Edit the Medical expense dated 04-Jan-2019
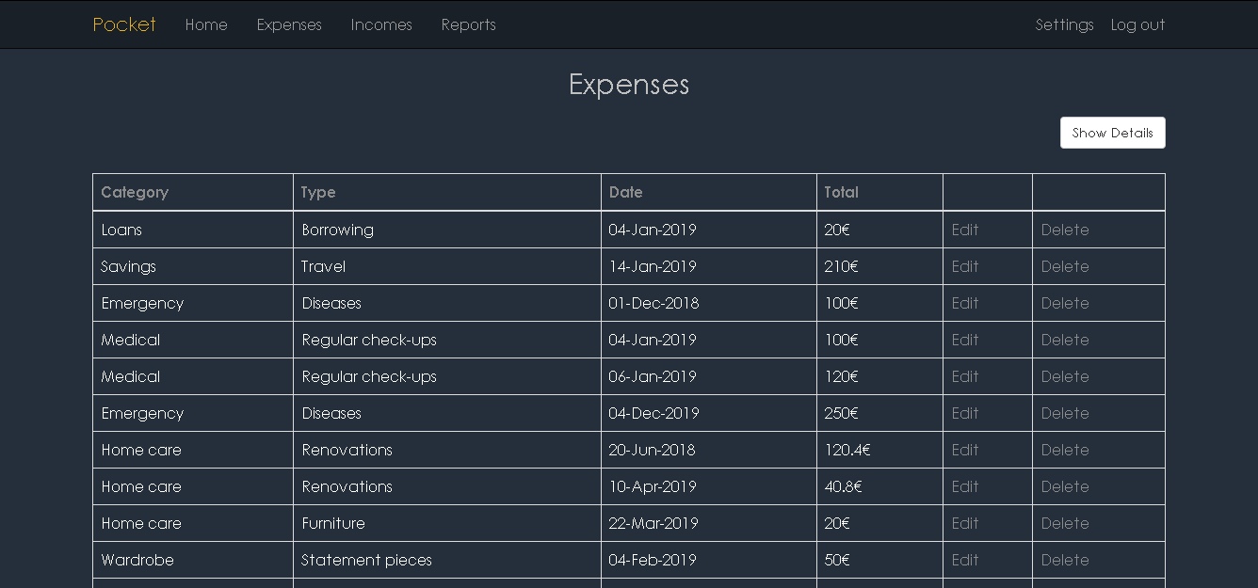 [x=965, y=340]
